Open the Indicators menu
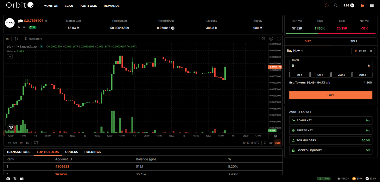The width and height of the screenshot is (380, 182). click(33, 39)
